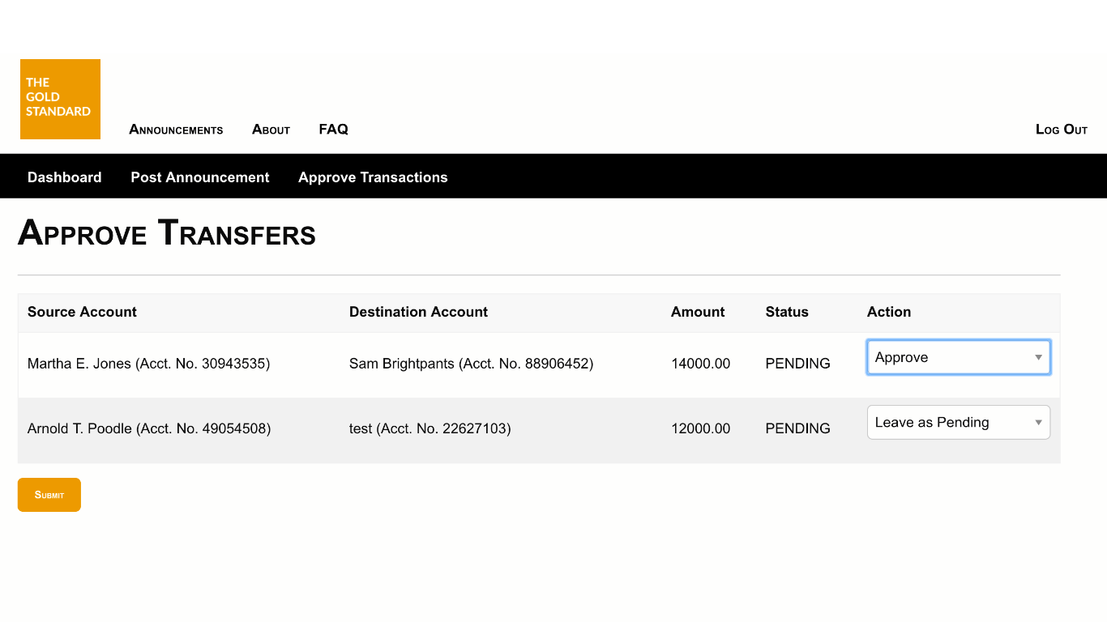Select Approve Transactions tab

[373, 177]
